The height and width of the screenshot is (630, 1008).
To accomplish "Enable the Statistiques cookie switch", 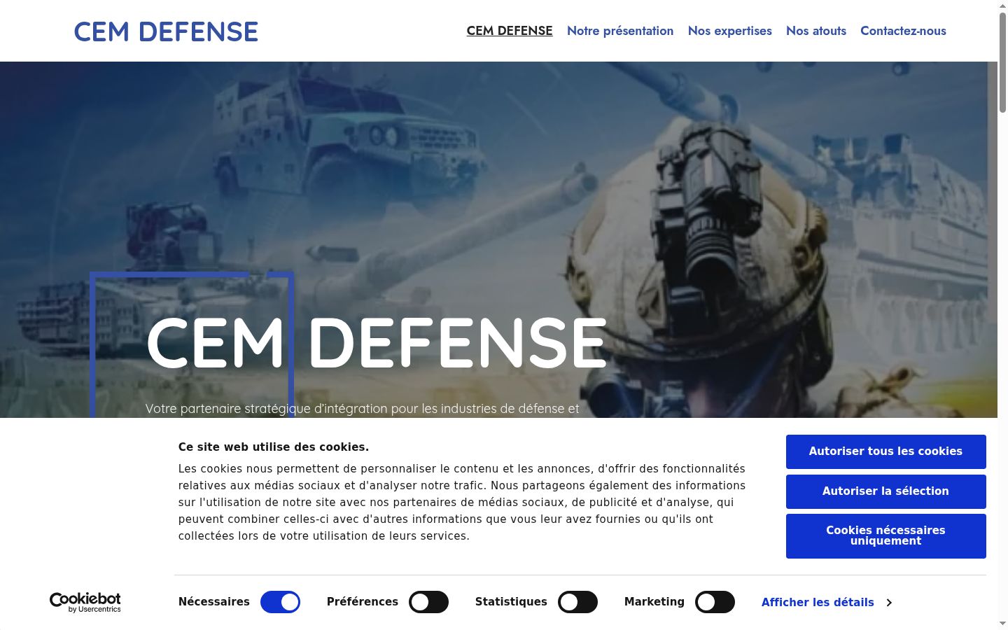I will point(577,602).
